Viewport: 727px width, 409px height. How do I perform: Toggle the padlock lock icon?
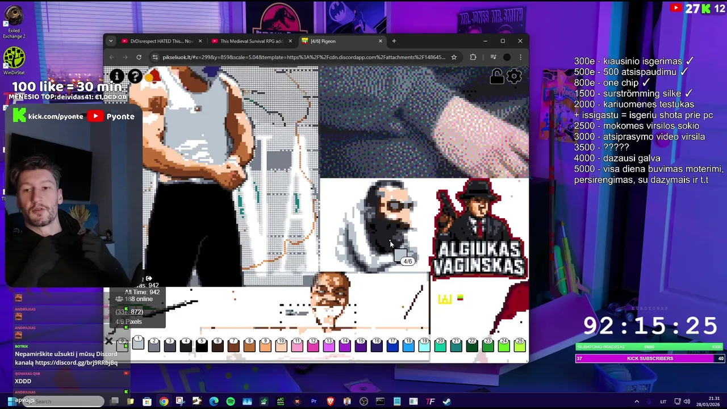point(497,76)
